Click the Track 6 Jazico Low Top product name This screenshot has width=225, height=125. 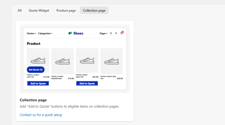pos(33,76)
